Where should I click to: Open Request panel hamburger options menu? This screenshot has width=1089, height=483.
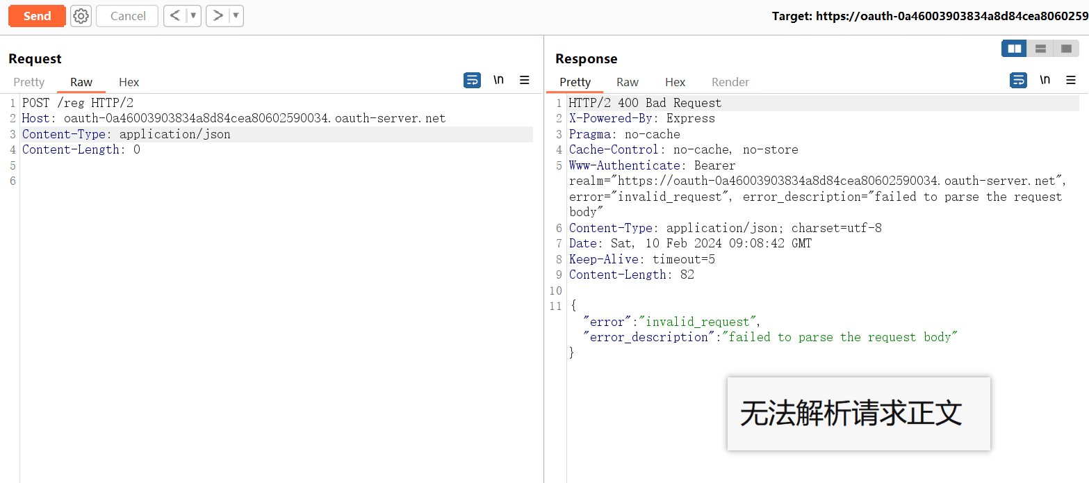pos(525,81)
